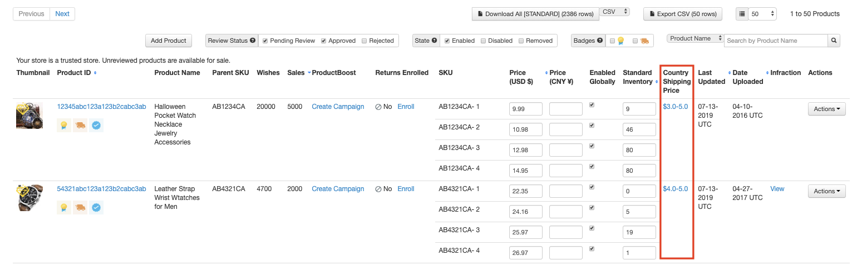Uncheck the Pending Review filter

(265, 41)
